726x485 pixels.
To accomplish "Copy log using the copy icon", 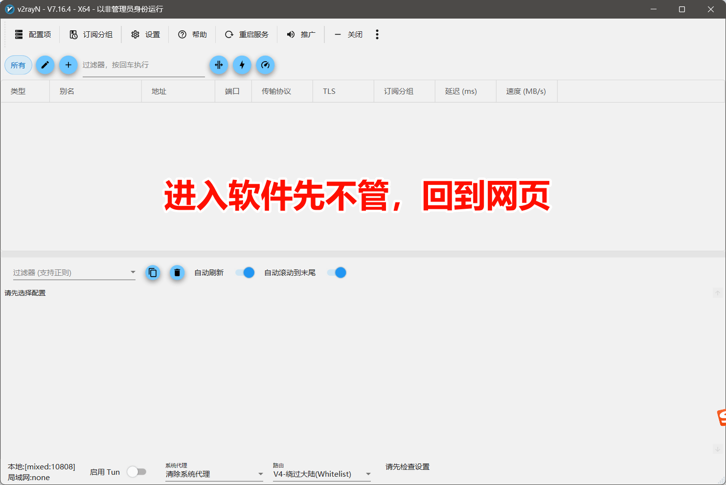I will pos(153,273).
